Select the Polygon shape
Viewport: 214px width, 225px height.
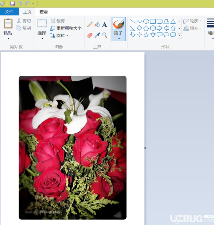coord(166,21)
